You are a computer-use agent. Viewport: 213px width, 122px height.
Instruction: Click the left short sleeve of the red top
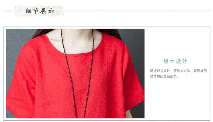tap(20, 84)
